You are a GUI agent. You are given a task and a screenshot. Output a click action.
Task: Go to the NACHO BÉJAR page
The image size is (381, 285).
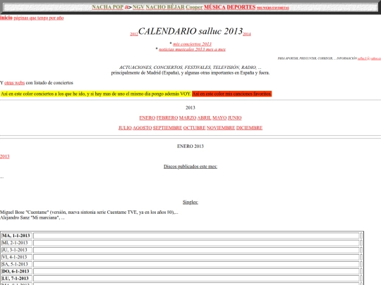pos(165,7)
